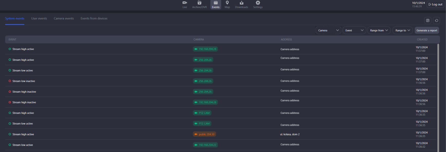
Task: Expand the Camera filter dropdown
Action: (x=328, y=30)
